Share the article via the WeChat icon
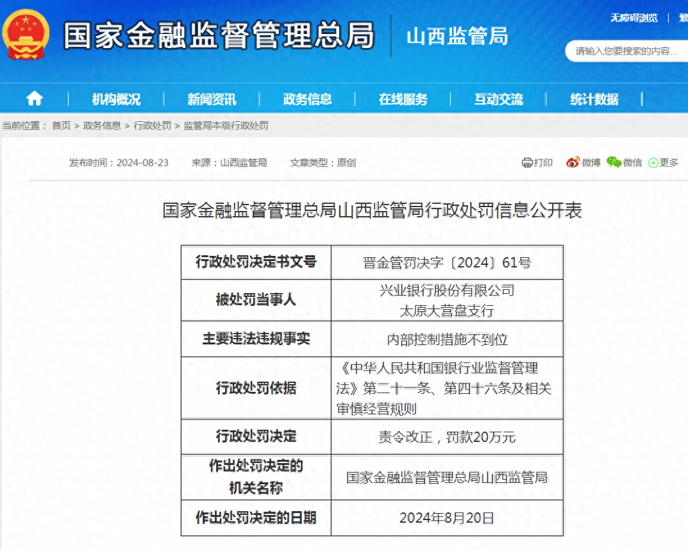 pos(625,162)
